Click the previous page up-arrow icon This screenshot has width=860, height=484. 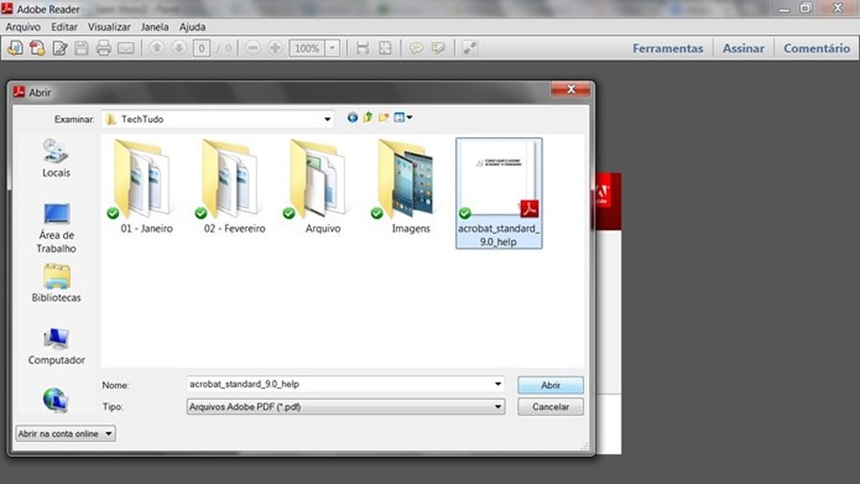156,48
